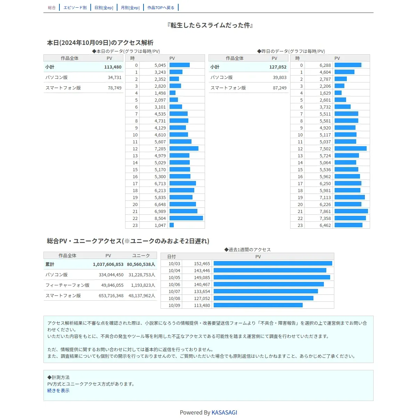Image resolution: width=417 pixels, height=418 pixels.
Task: Click the weekly PV 143,446 for 10/04
Action: coord(202,271)
